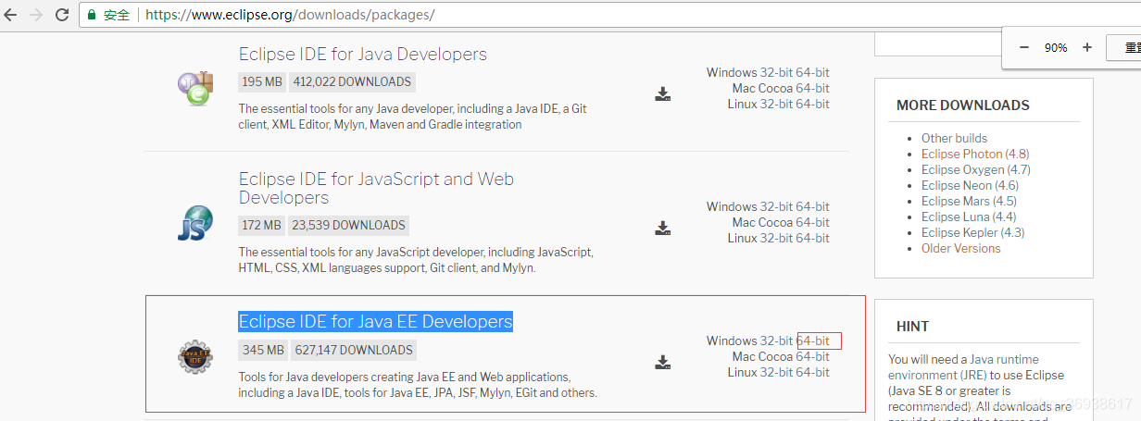The height and width of the screenshot is (421, 1141).
Task: Click the 412,022 DOWNLOADS badge
Action: tap(352, 81)
